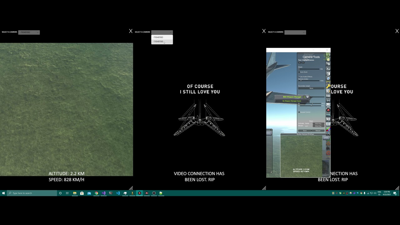This screenshot has width=400, height=225.
Task: Select camera -11648180 from the dropdown list
Action: point(162,37)
